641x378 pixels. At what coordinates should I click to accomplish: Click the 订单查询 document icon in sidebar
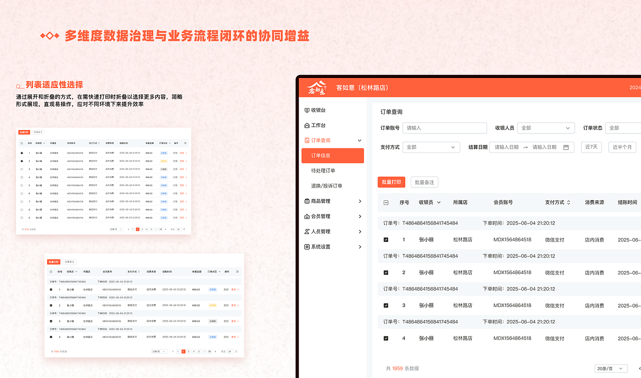pos(307,140)
